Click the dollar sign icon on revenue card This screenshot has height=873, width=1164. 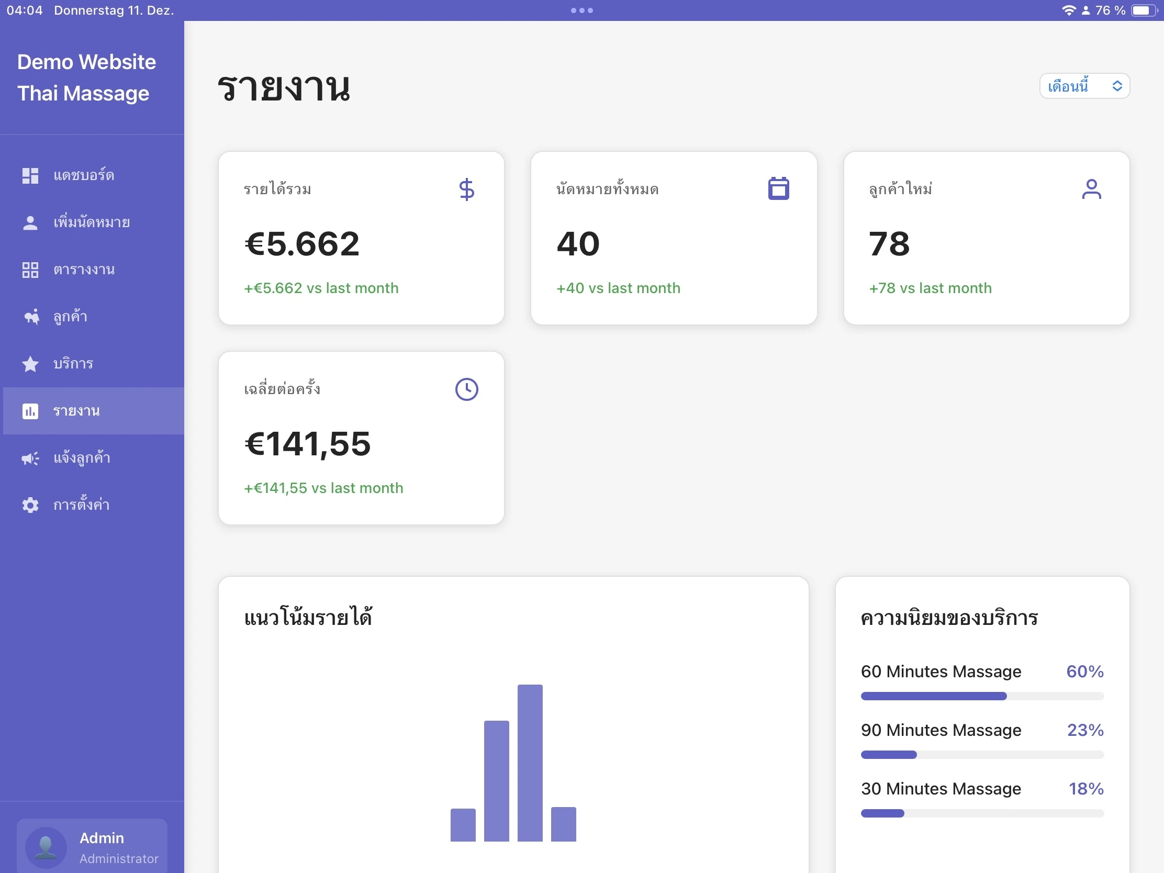(x=466, y=189)
